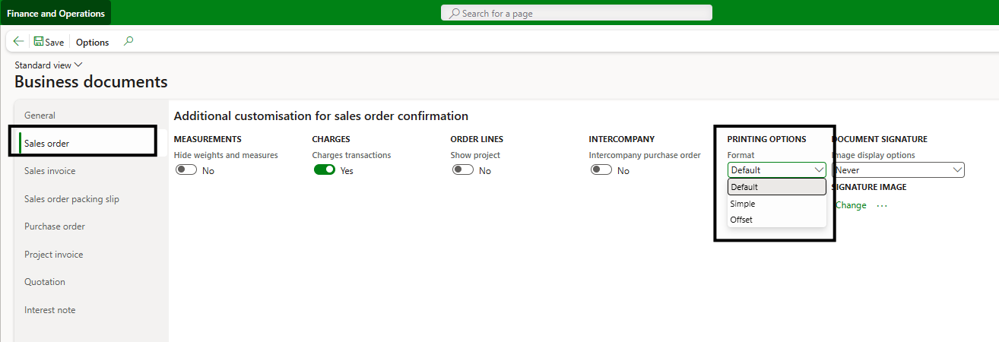Toggle Hide weights and measures switch
This screenshot has height=342, width=999.
pyautogui.click(x=186, y=170)
